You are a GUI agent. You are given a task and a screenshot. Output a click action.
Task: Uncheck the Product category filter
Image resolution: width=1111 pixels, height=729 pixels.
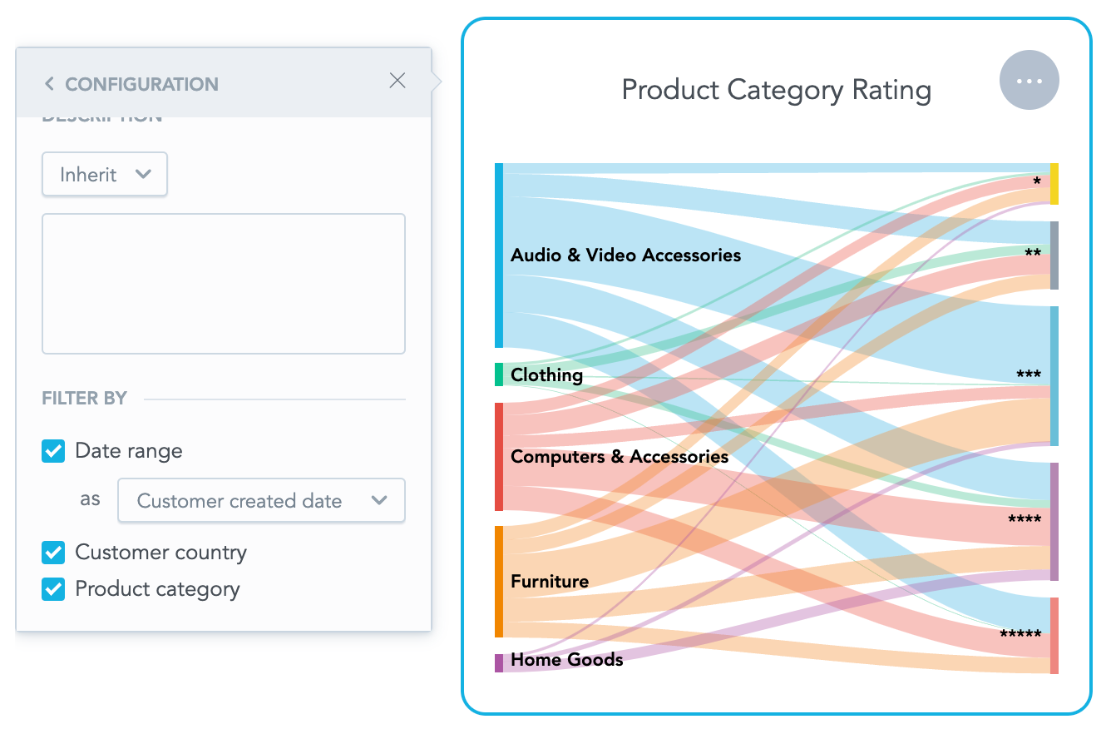coord(54,589)
